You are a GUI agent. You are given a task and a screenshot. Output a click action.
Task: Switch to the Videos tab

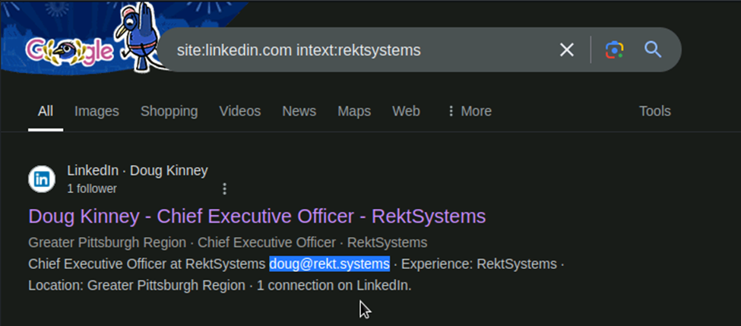tap(240, 111)
